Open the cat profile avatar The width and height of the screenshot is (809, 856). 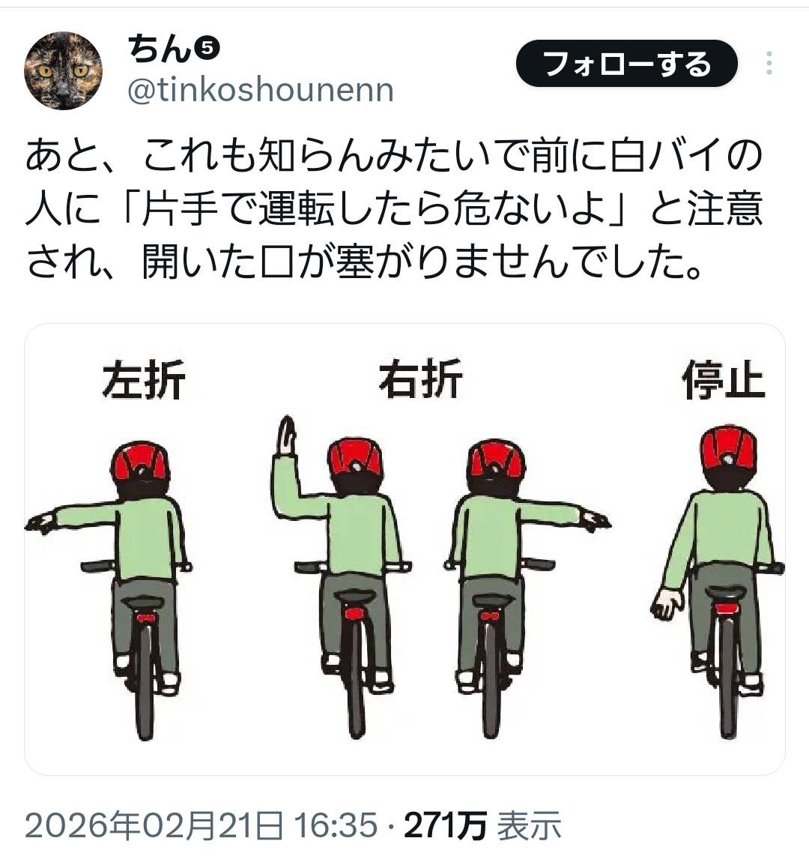[63, 70]
